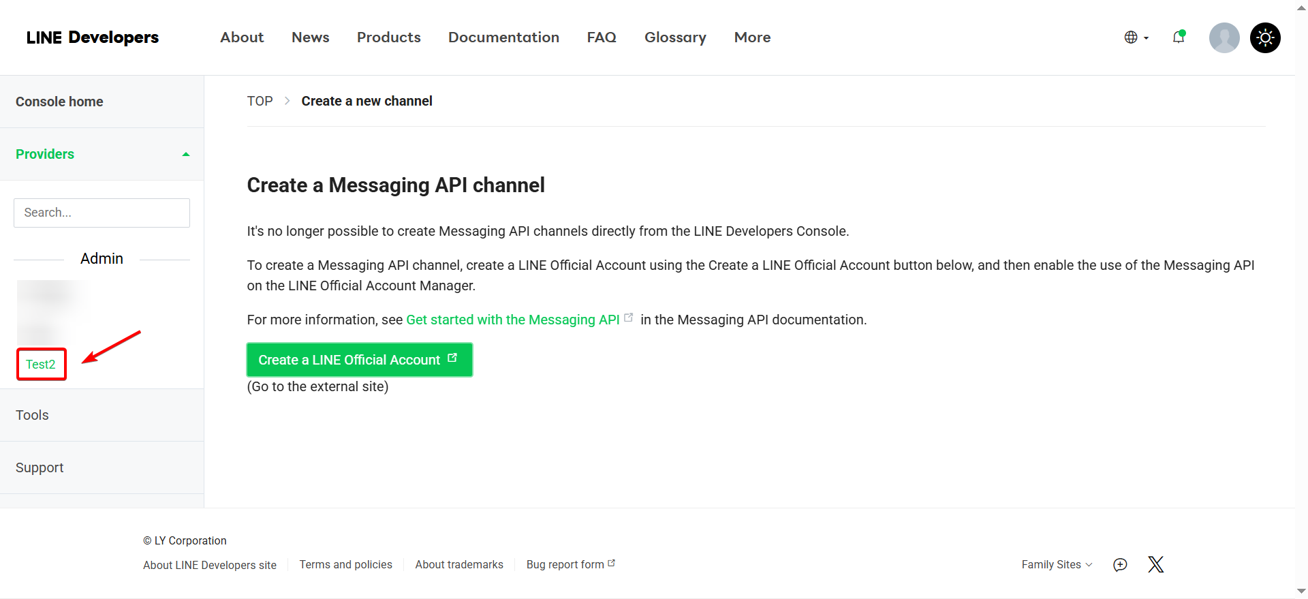Click the Admin section label
This screenshot has height=599, width=1308.
click(102, 259)
